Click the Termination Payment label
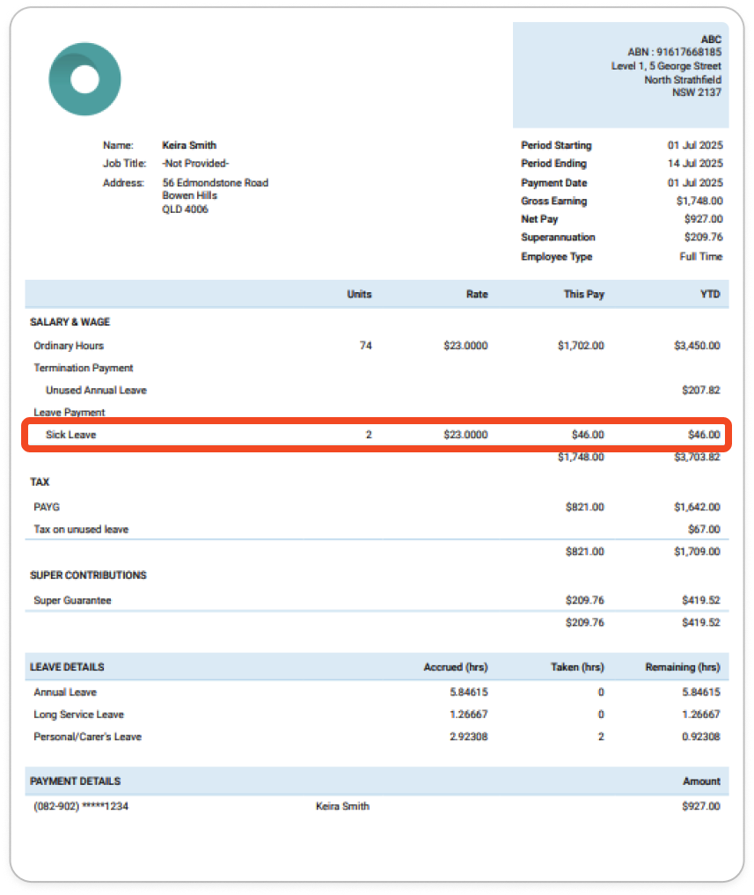The width and height of the screenshot is (754, 895). pyautogui.click(x=84, y=368)
